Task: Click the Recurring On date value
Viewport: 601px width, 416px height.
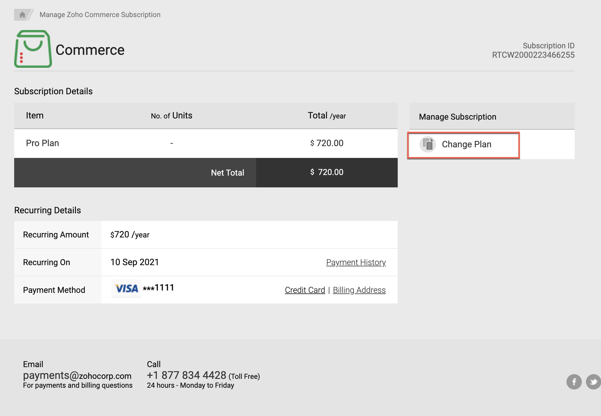Action: (x=135, y=262)
